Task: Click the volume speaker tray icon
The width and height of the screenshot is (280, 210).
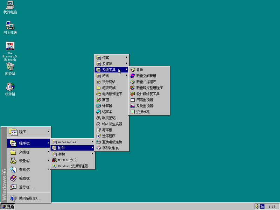Action: click(x=257, y=206)
